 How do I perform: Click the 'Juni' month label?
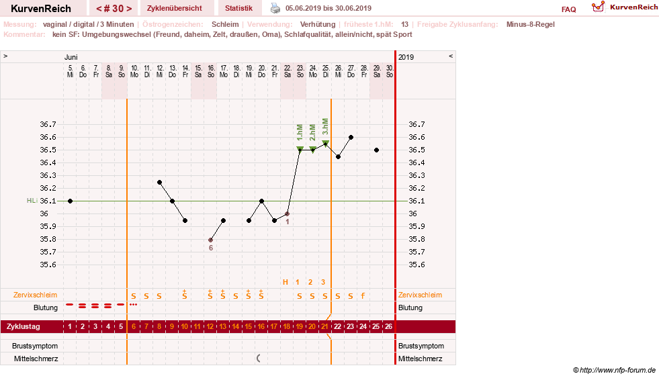71,57
